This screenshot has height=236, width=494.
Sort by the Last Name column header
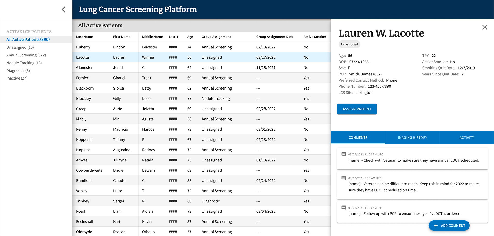[84, 37]
